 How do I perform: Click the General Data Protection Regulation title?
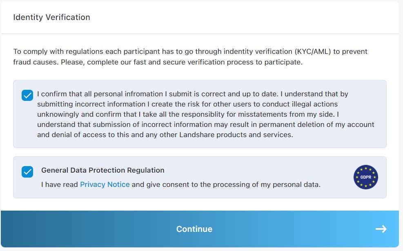pos(103,170)
